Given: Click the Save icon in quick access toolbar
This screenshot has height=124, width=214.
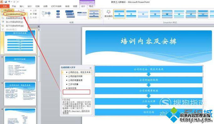Looking at the screenshot, I should [6, 2].
